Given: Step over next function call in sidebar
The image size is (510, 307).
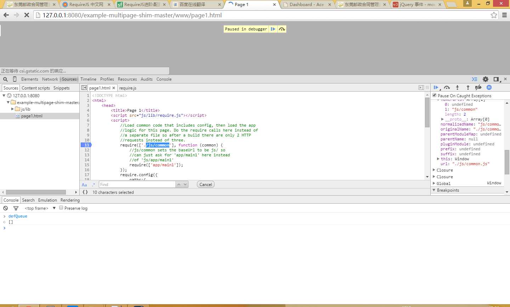Looking at the screenshot, I should click(x=447, y=87).
